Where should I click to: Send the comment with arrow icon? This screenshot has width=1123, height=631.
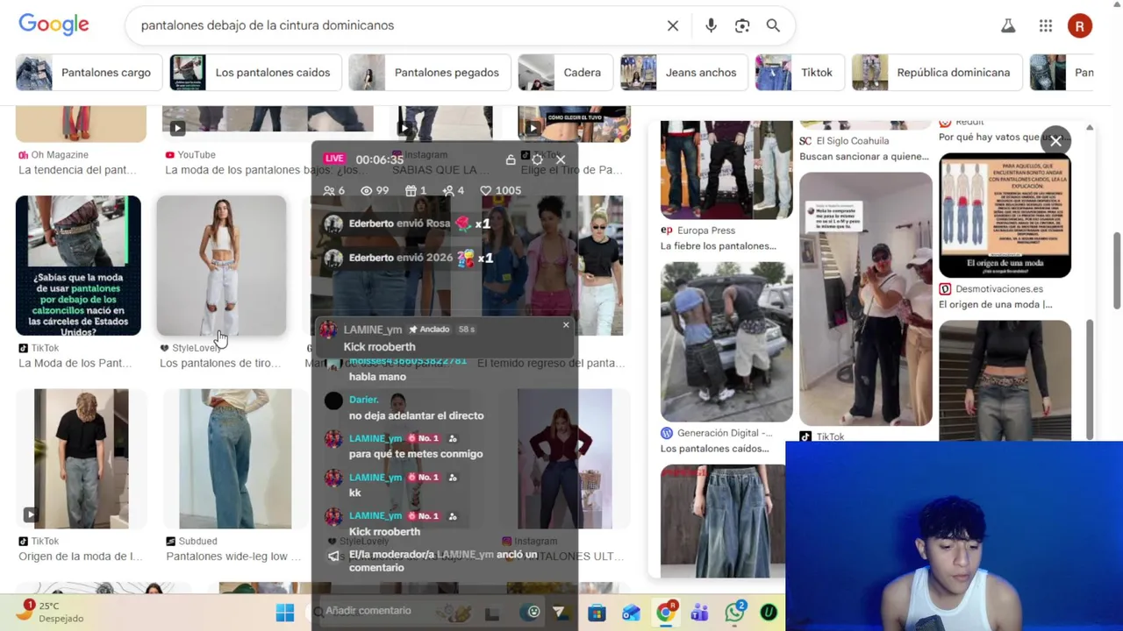559,612
